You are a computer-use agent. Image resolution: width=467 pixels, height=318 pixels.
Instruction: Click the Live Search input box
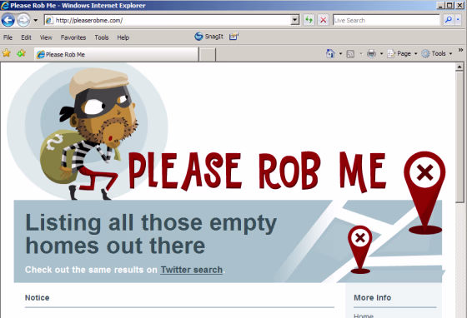pos(386,20)
